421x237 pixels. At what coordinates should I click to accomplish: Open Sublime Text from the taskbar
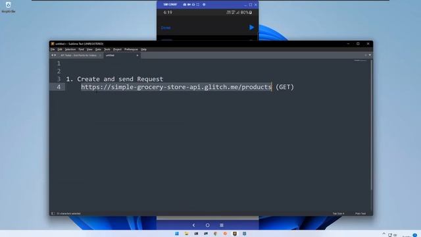[x=235, y=234]
